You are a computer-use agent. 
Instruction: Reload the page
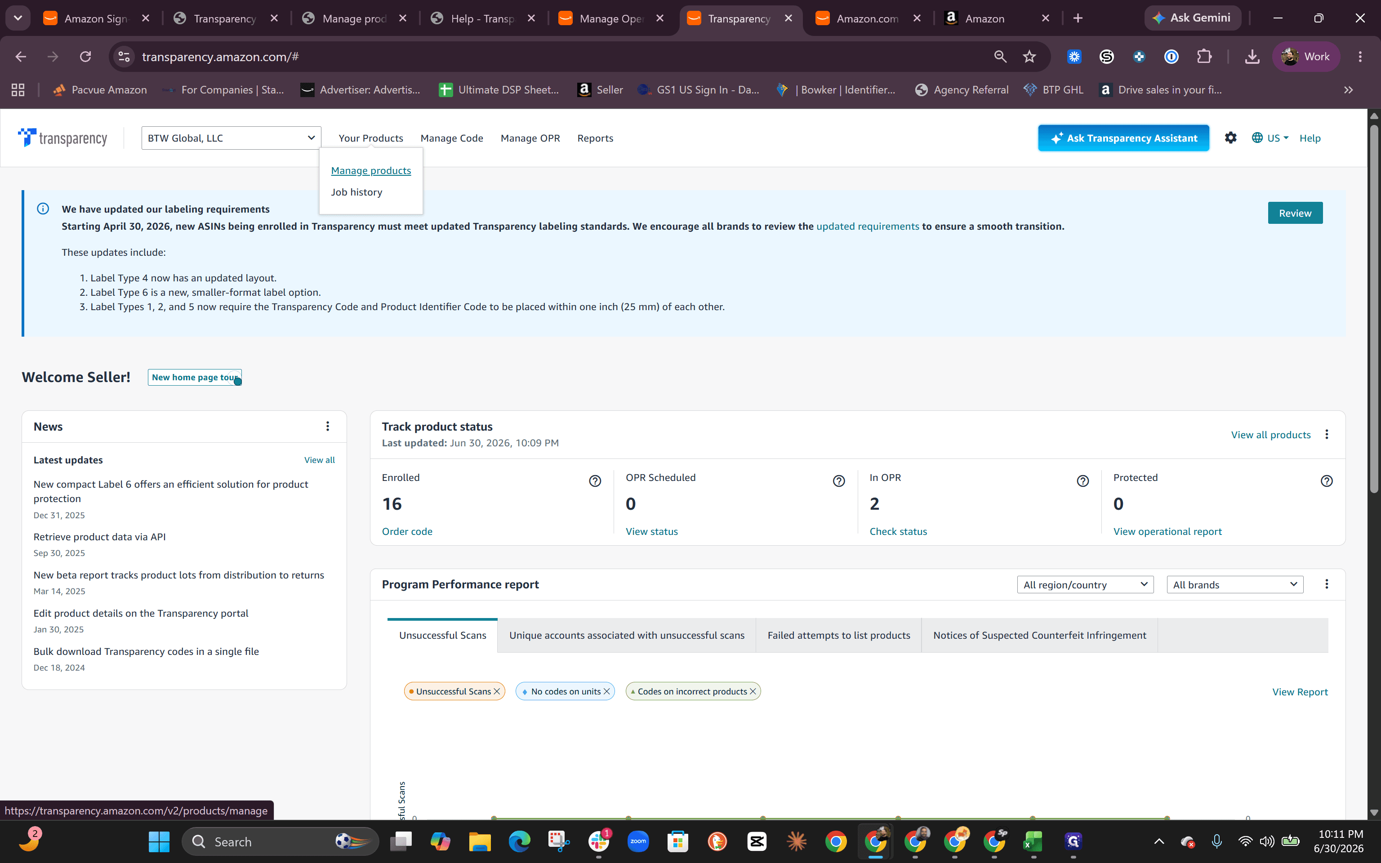[85, 57]
